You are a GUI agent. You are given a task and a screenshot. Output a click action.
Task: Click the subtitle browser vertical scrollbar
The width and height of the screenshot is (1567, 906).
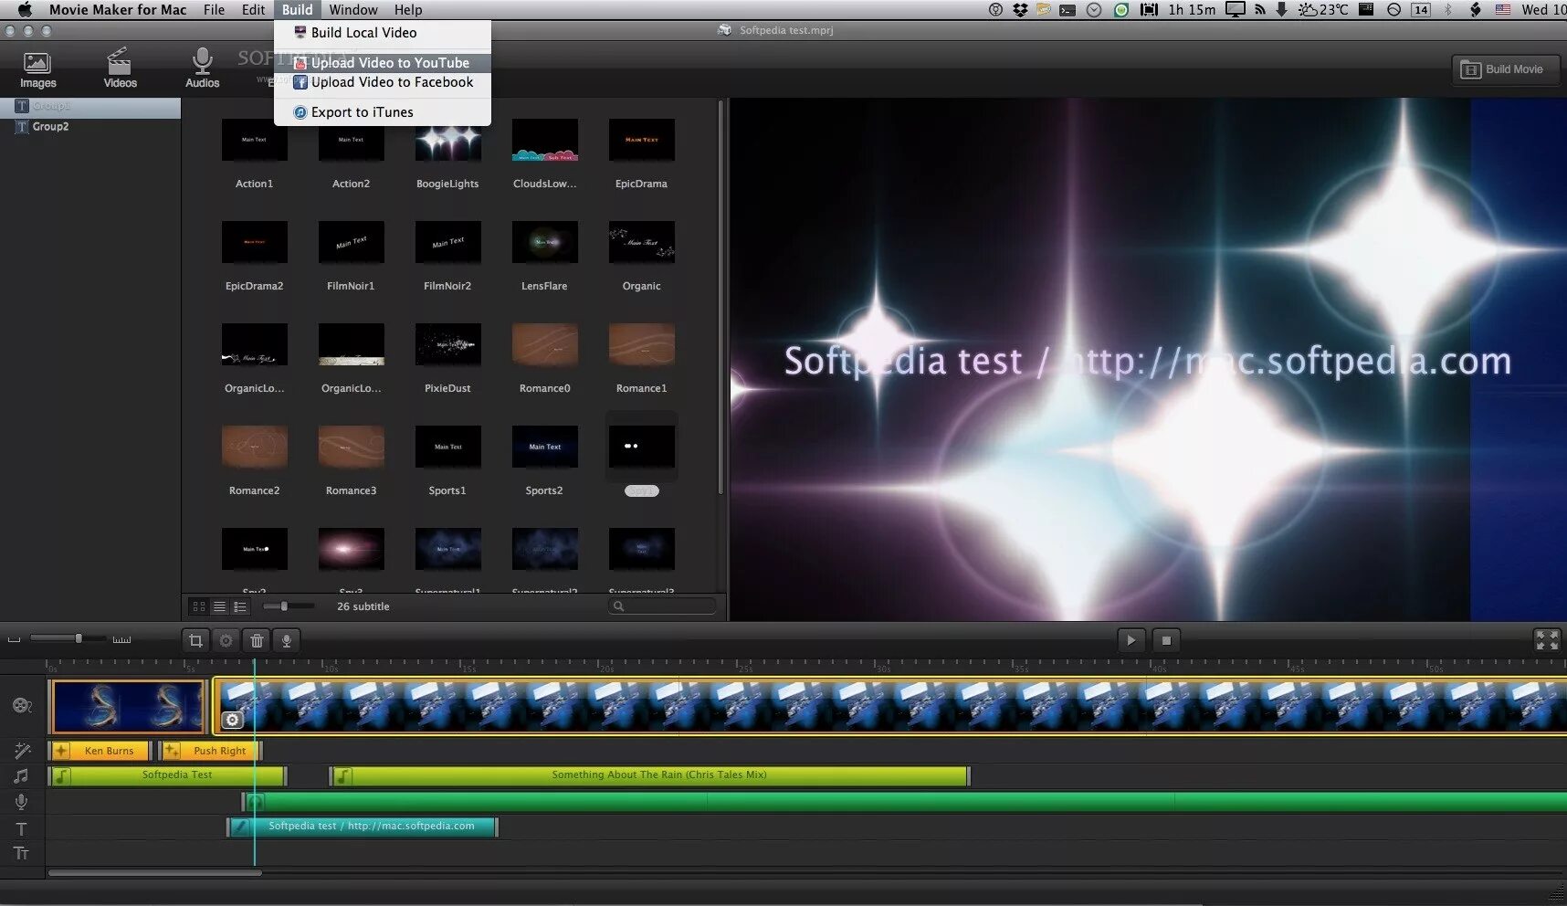(x=721, y=297)
